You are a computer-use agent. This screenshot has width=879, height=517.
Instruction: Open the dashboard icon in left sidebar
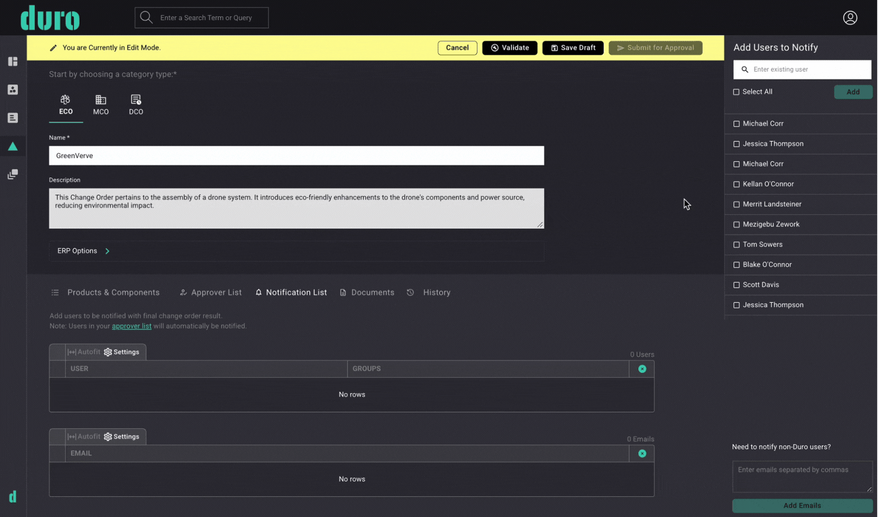coord(13,61)
